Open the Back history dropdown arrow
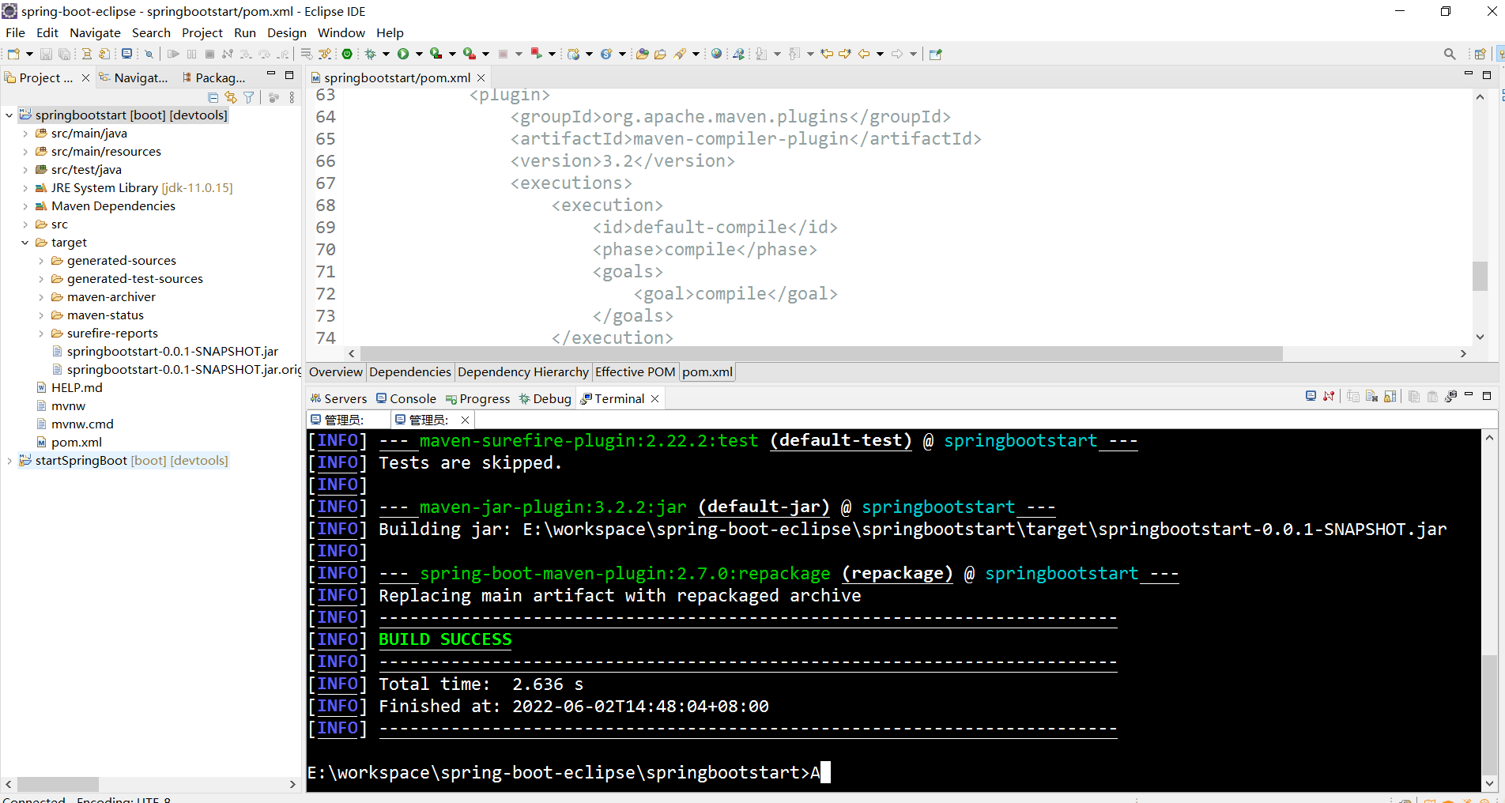Image resolution: width=1505 pixels, height=803 pixels. (880, 54)
